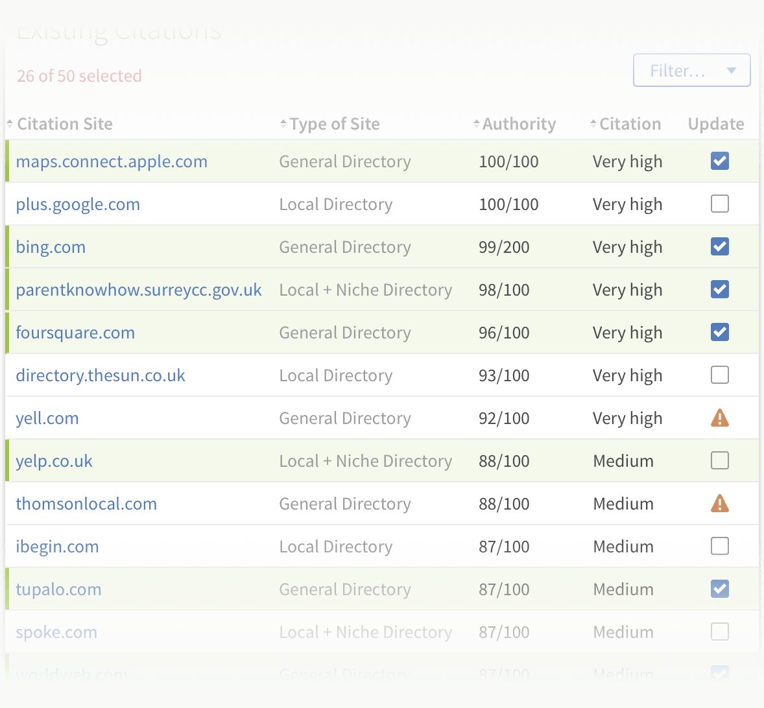Check update box for plus.google.com
Screen dimensions: 764x708
coord(720,204)
